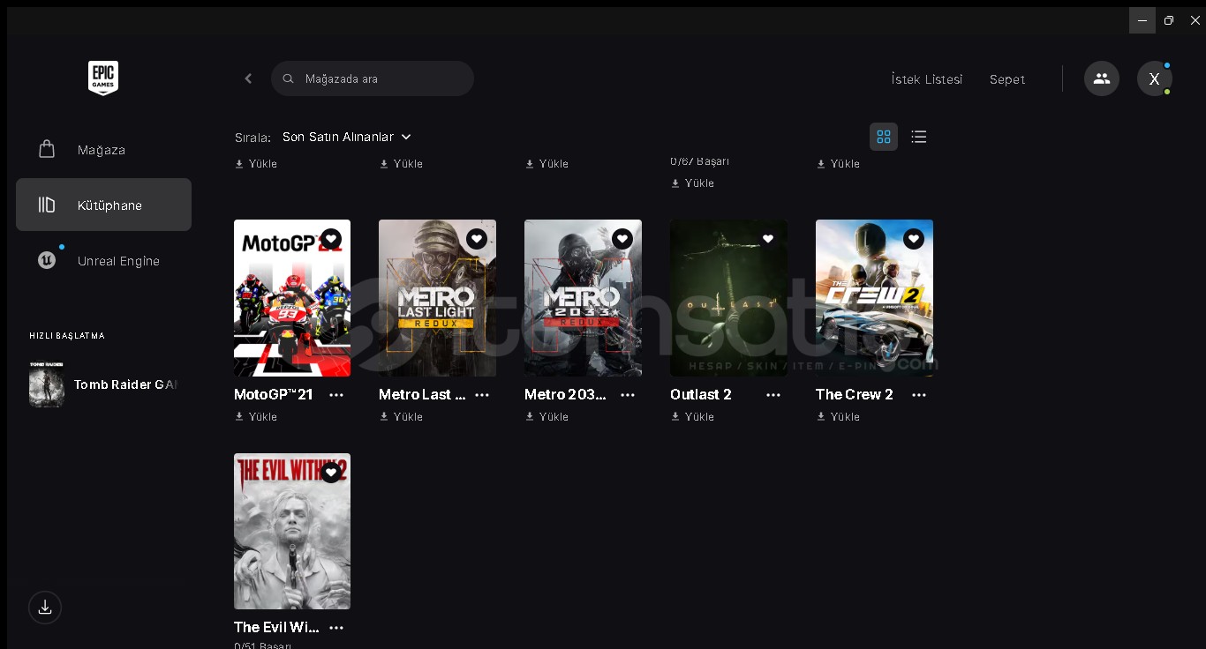Click Yükle under Outlast 2
1206x649 pixels.
pos(693,417)
